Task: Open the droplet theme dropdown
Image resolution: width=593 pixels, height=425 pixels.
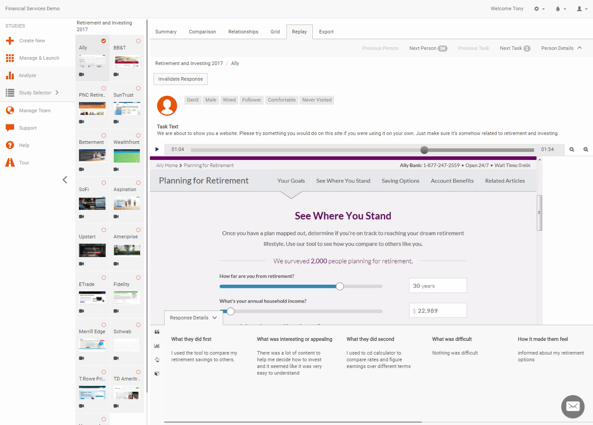Action: (560, 9)
